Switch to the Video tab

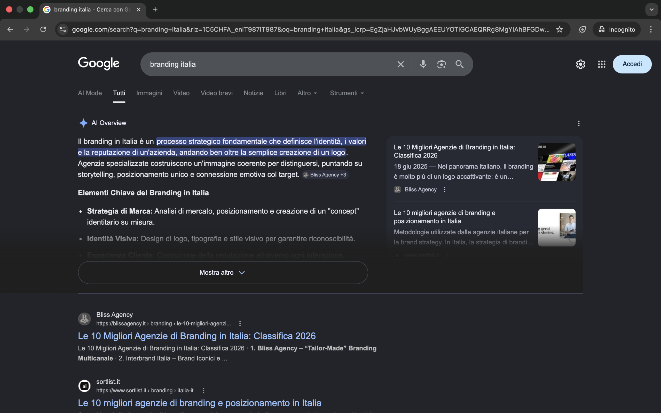(x=181, y=93)
